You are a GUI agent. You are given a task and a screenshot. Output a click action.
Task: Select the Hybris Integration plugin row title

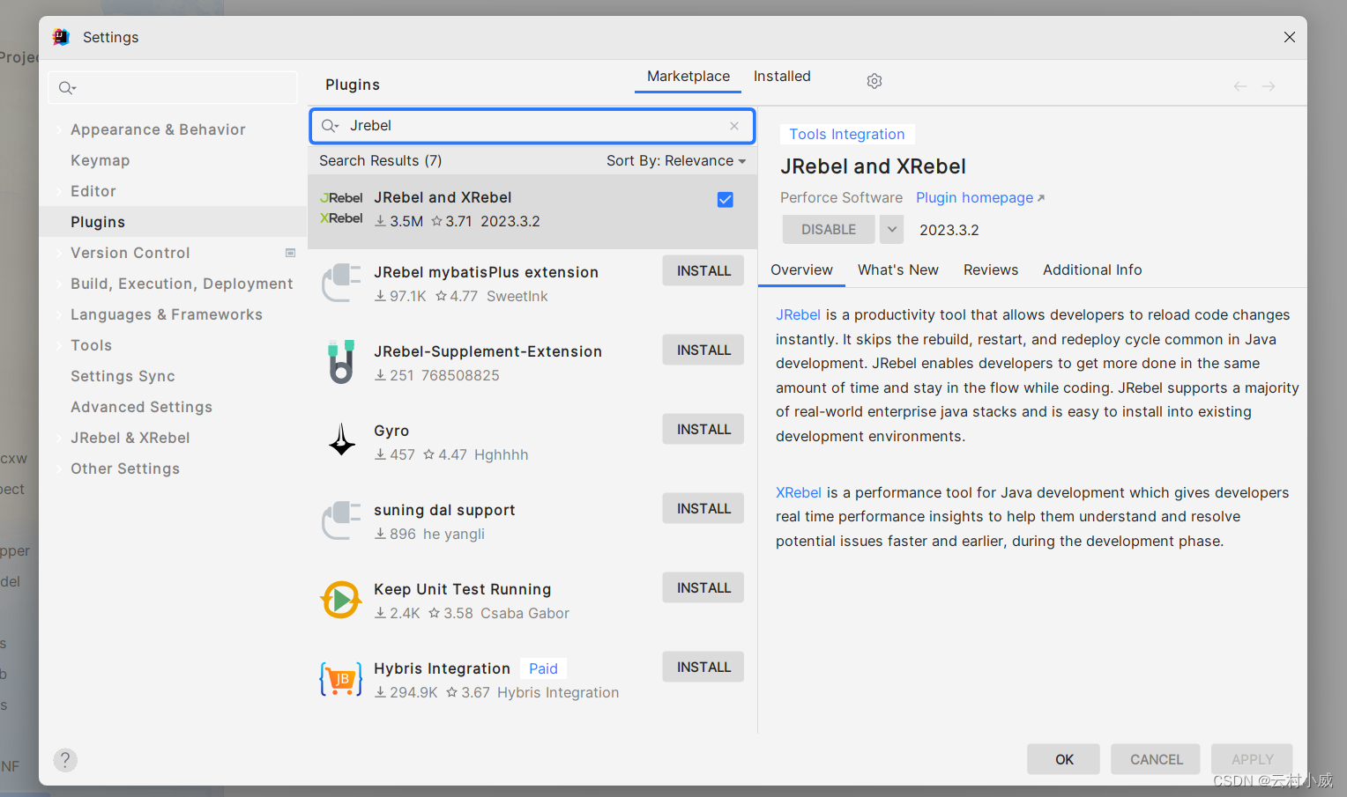442,669
